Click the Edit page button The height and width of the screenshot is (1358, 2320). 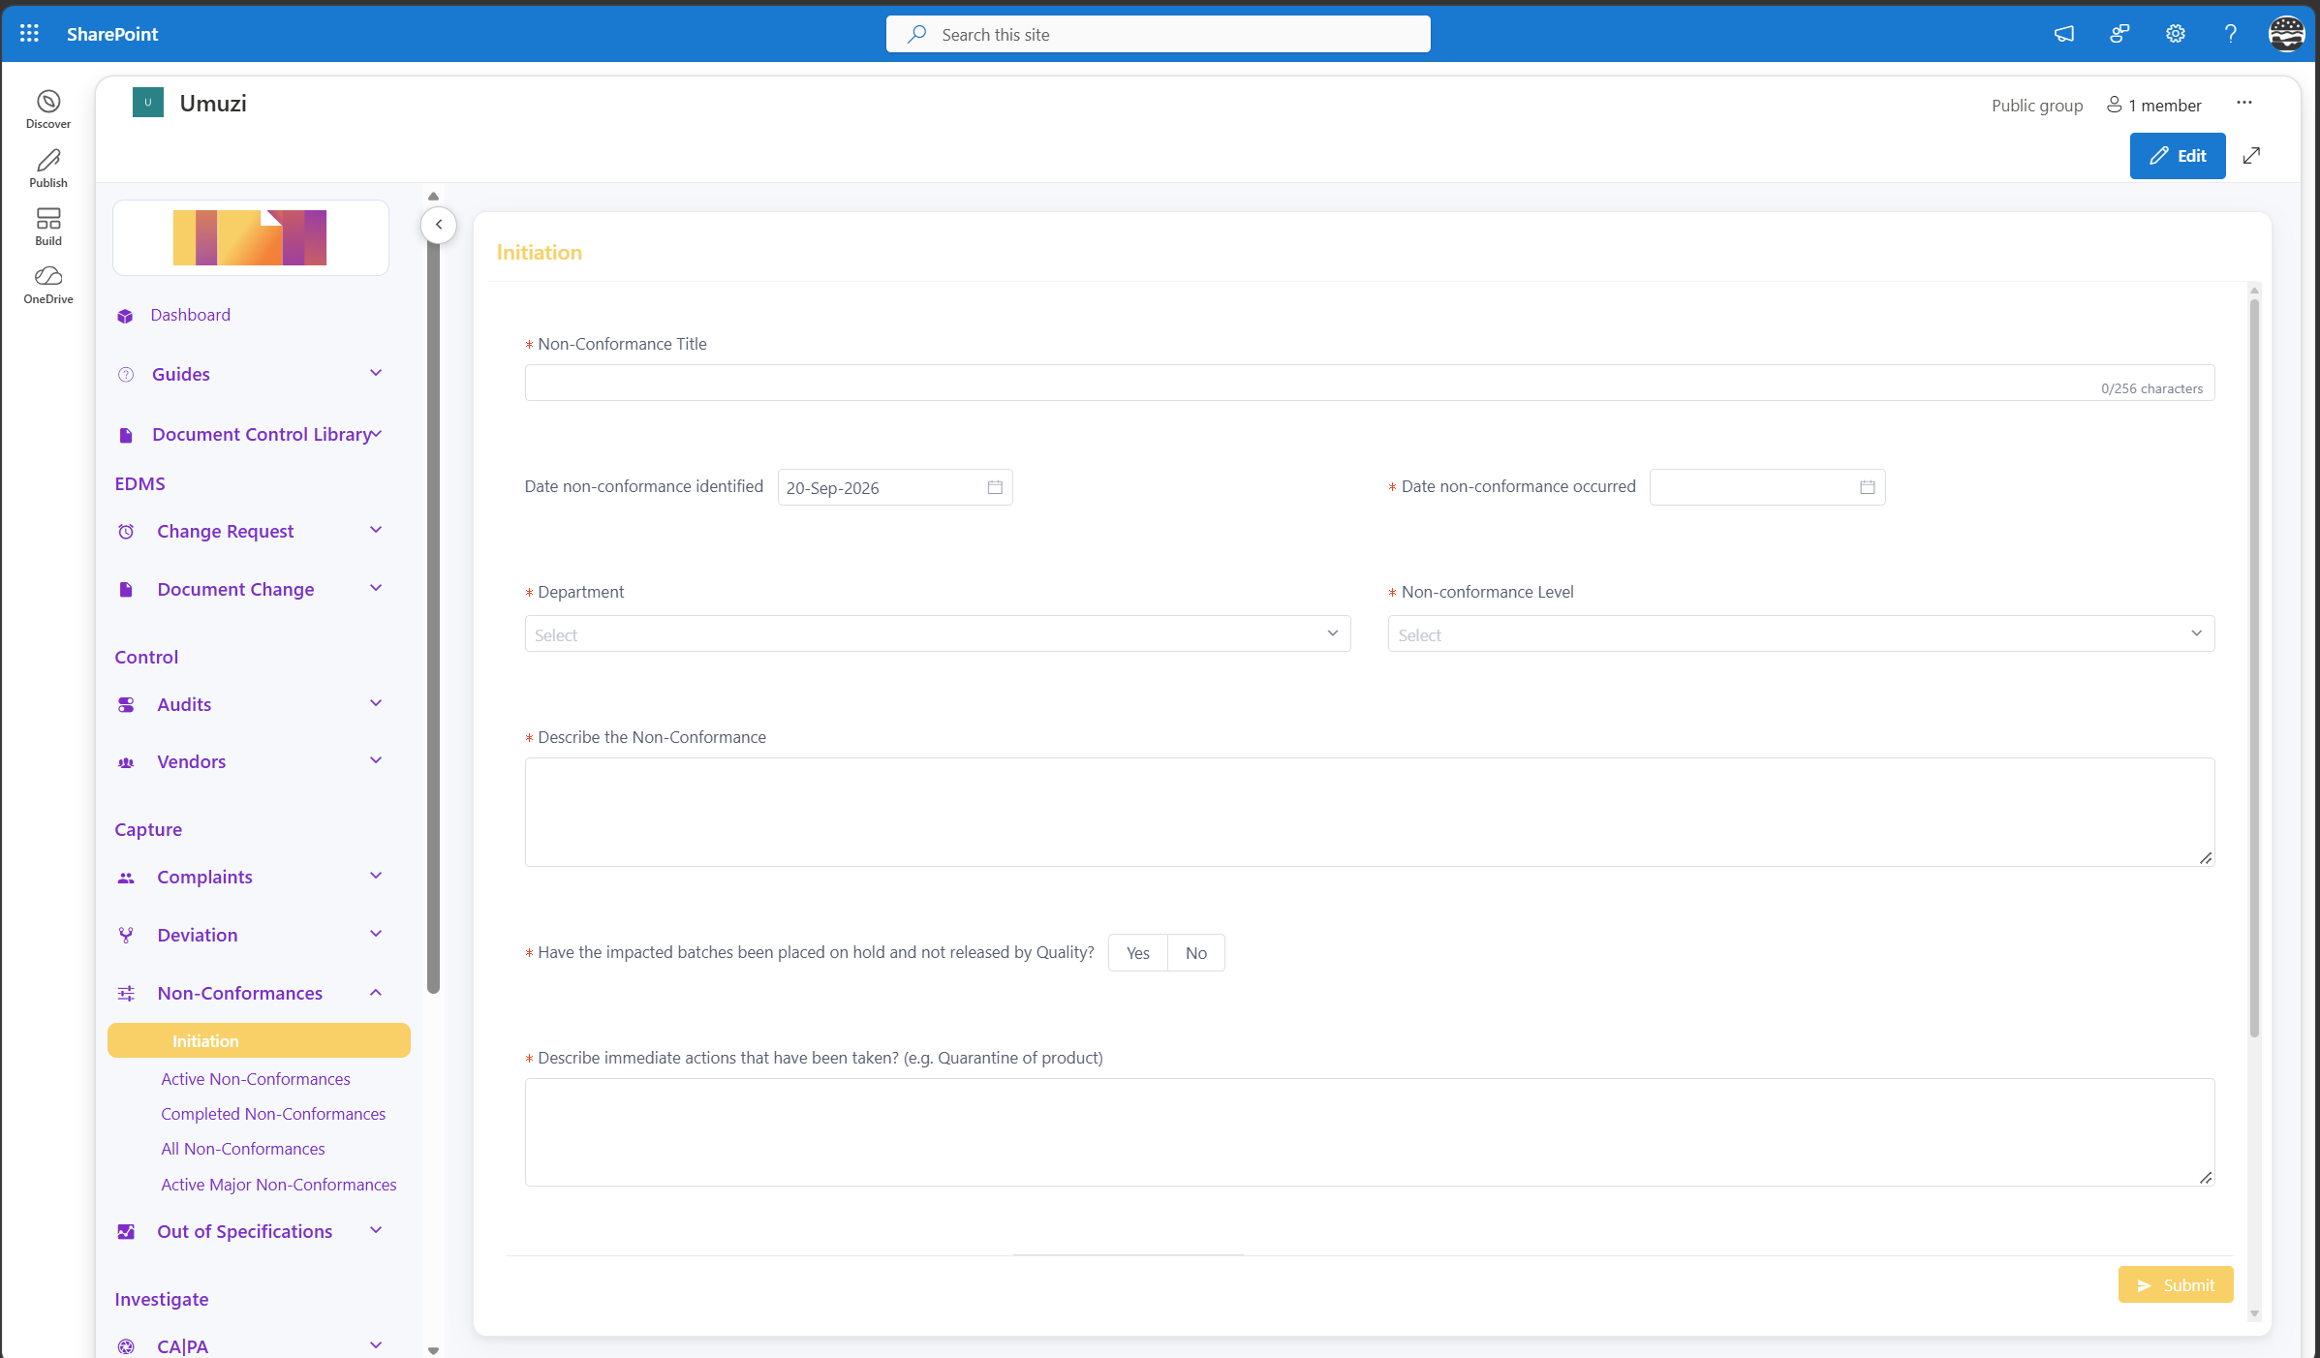pos(2178,156)
